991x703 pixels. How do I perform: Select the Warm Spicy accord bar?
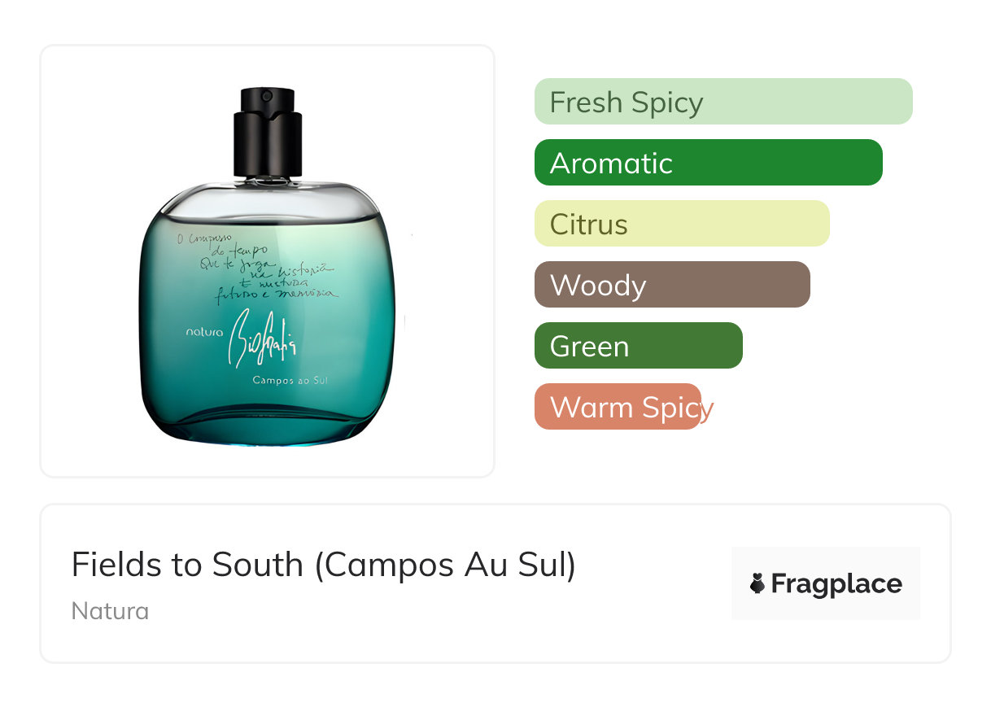618,407
